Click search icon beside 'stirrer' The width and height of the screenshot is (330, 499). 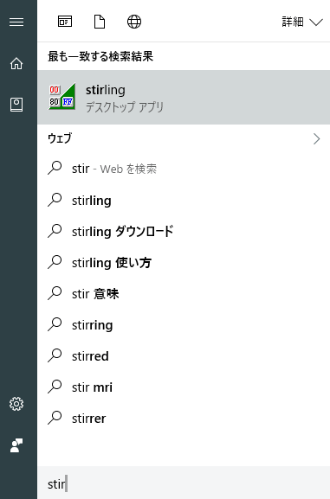click(x=55, y=418)
